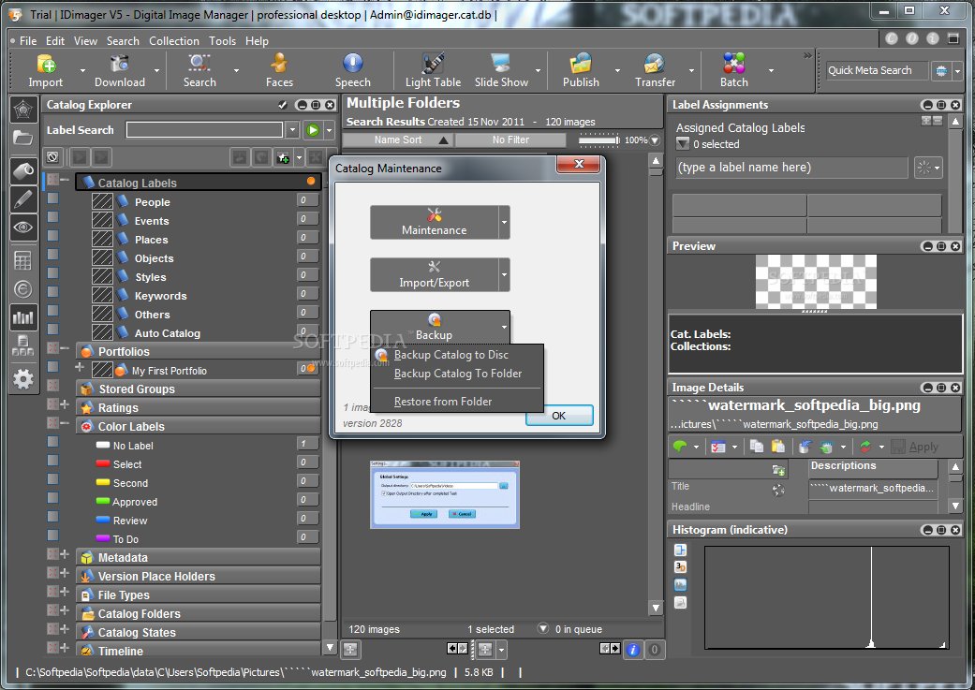Screen dimensions: 975x690
Task: Check the box next to Approved color label
Action: click(x=52, y=498)
